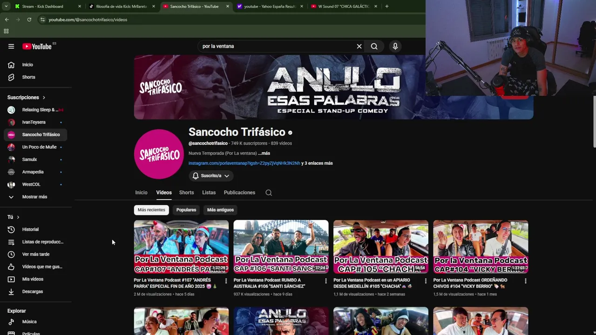
Task: Search within channel magnifier icon
Action: point(269,193)
